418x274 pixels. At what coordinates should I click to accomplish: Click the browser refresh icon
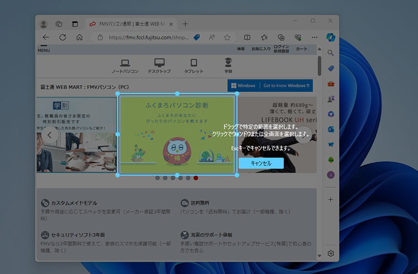(x=63, y=38)
